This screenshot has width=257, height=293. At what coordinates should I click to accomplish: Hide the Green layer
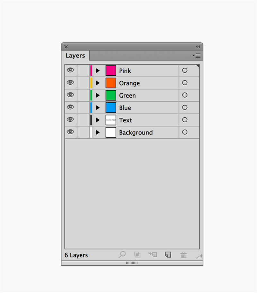point(70,95)
